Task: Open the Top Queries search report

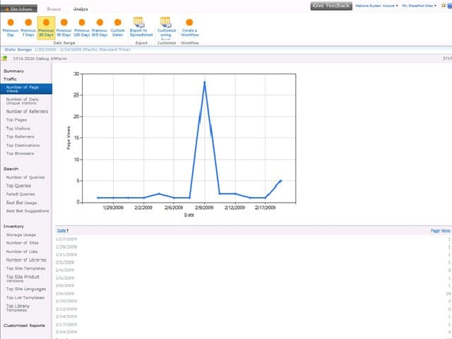Action: tap(18, 186)
